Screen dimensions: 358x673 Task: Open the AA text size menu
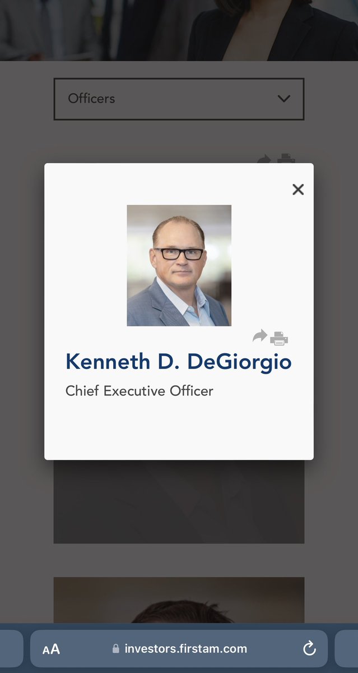[x=51, y=649]
